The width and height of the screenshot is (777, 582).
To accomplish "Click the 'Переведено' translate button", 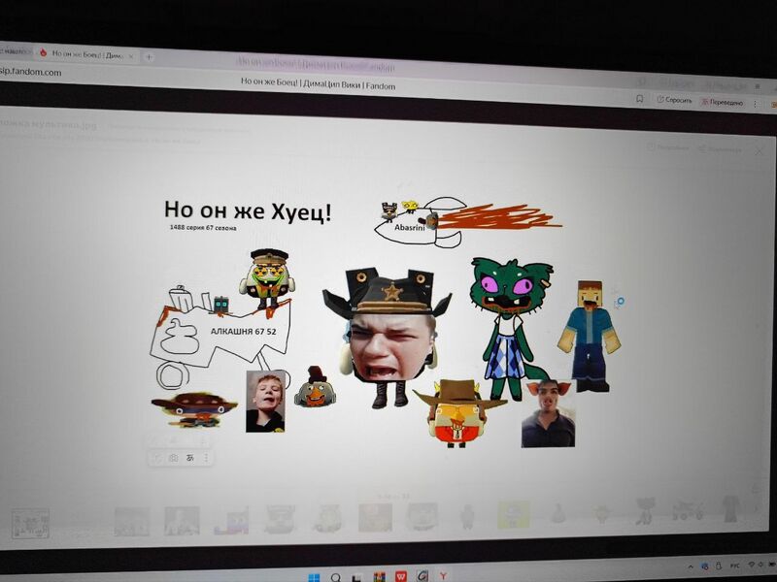I will 721,102.
